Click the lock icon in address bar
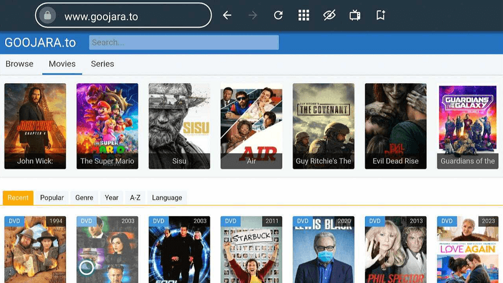503x283 pixels. (47, 15)
